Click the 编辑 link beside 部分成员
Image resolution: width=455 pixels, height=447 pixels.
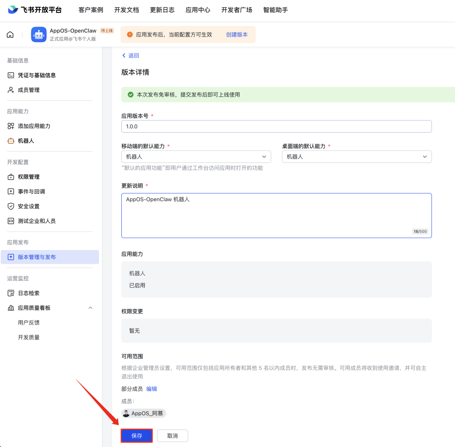pos(152,388)
